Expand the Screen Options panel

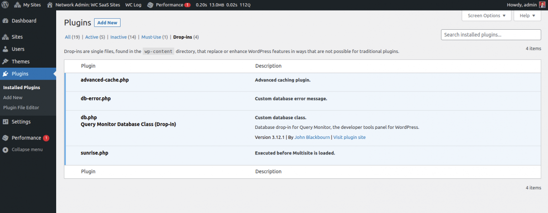coord(486,16)
